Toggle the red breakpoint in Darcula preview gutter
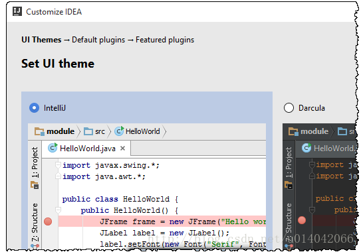 tap(302, 220)
